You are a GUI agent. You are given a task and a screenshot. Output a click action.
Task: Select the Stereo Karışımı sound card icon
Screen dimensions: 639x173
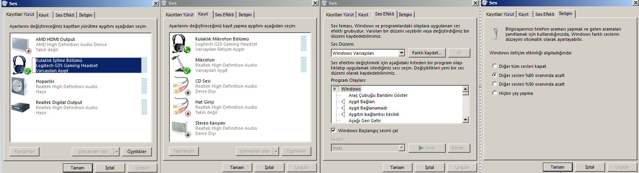181,129
